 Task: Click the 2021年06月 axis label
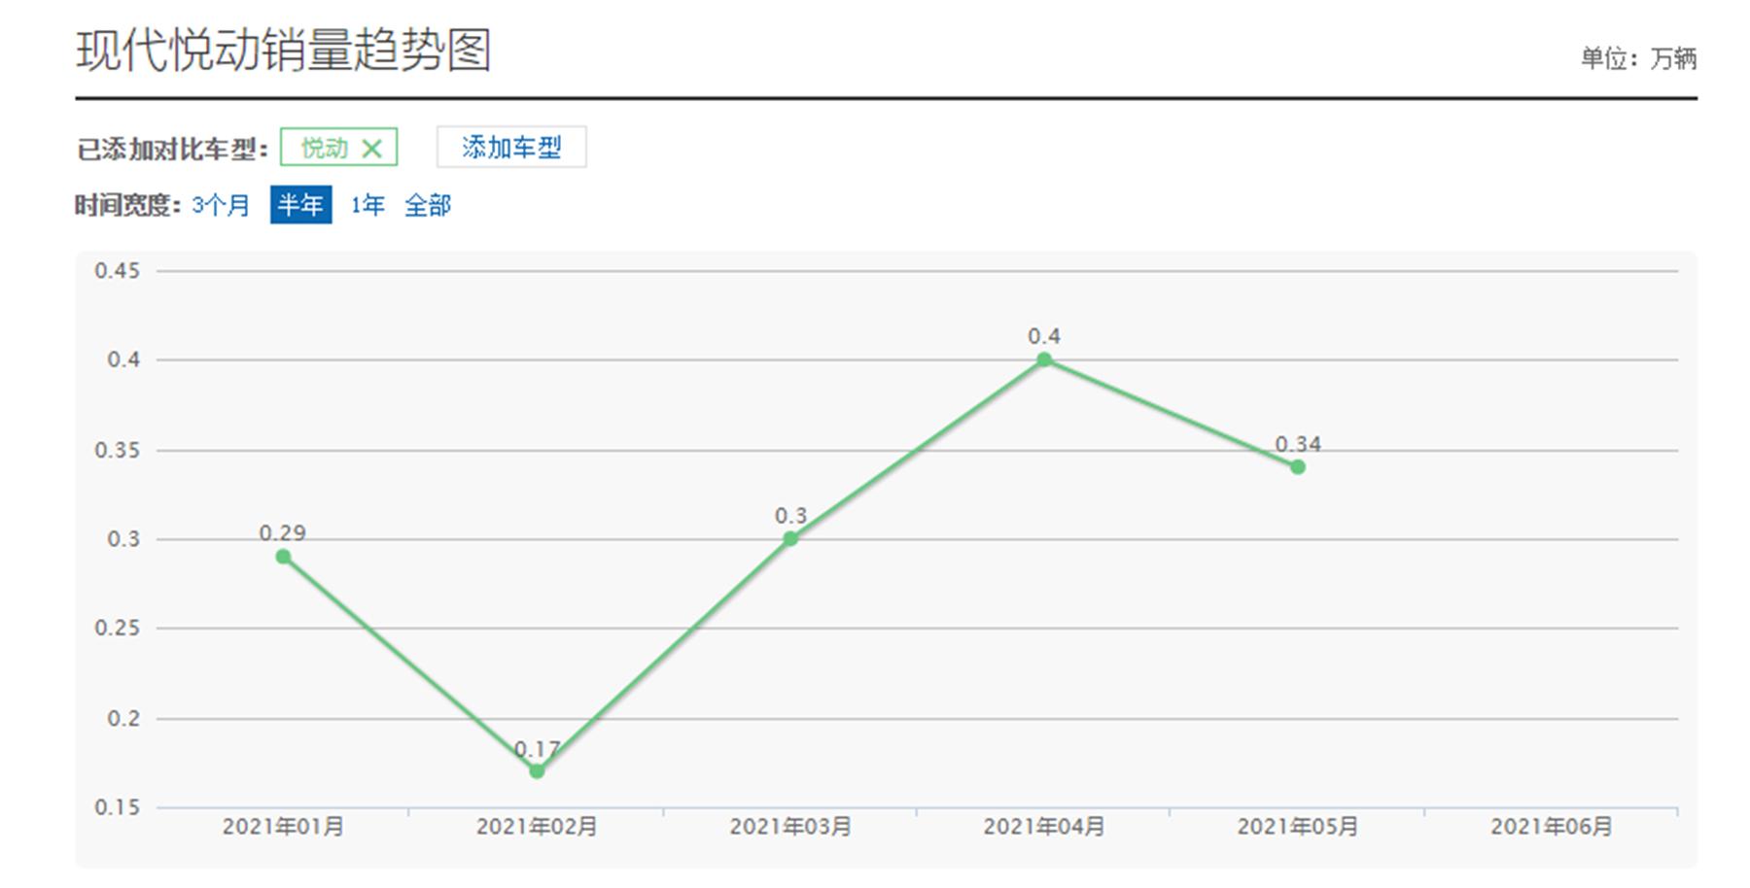1552,827
